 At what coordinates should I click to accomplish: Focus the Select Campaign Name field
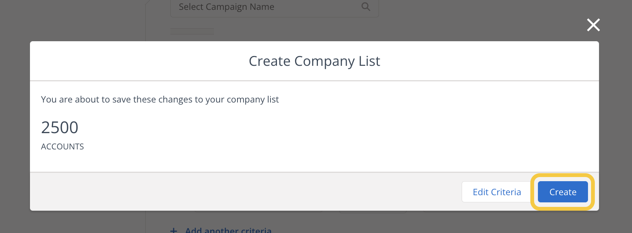(266, 7)
